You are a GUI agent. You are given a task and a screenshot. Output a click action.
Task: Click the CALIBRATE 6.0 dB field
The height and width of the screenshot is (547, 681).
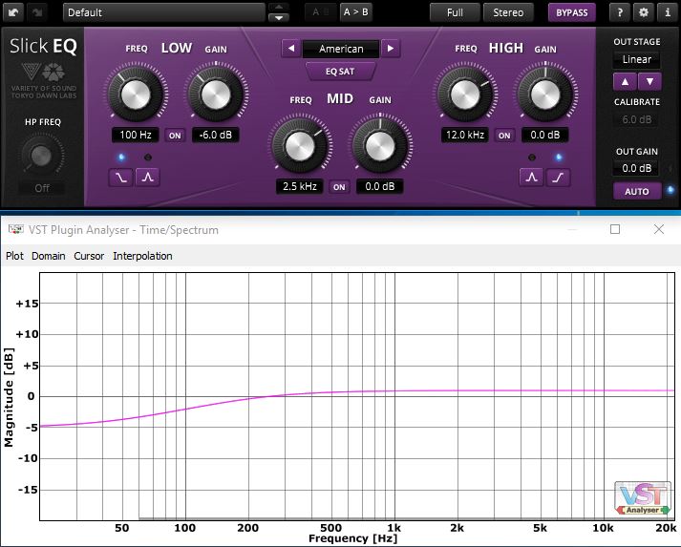(x=637, y=119)
